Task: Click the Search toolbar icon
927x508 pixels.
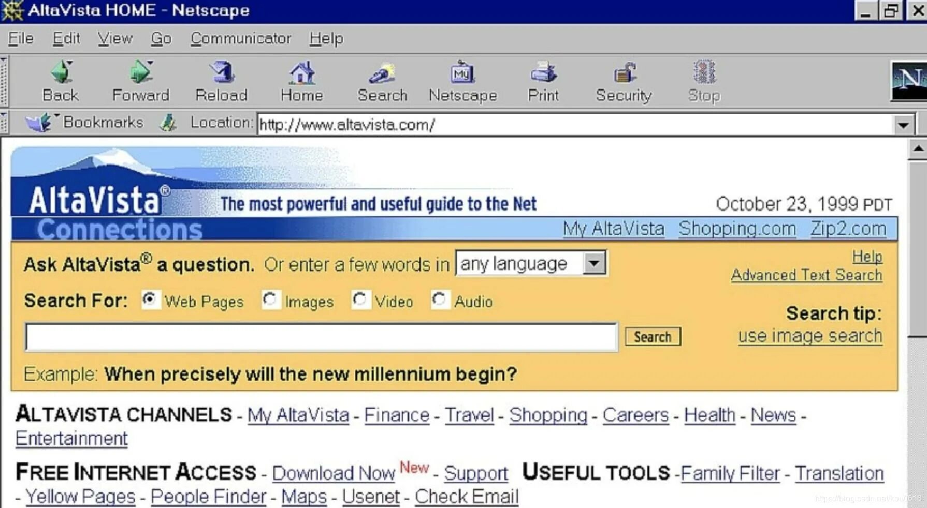Action: [382, 72]
